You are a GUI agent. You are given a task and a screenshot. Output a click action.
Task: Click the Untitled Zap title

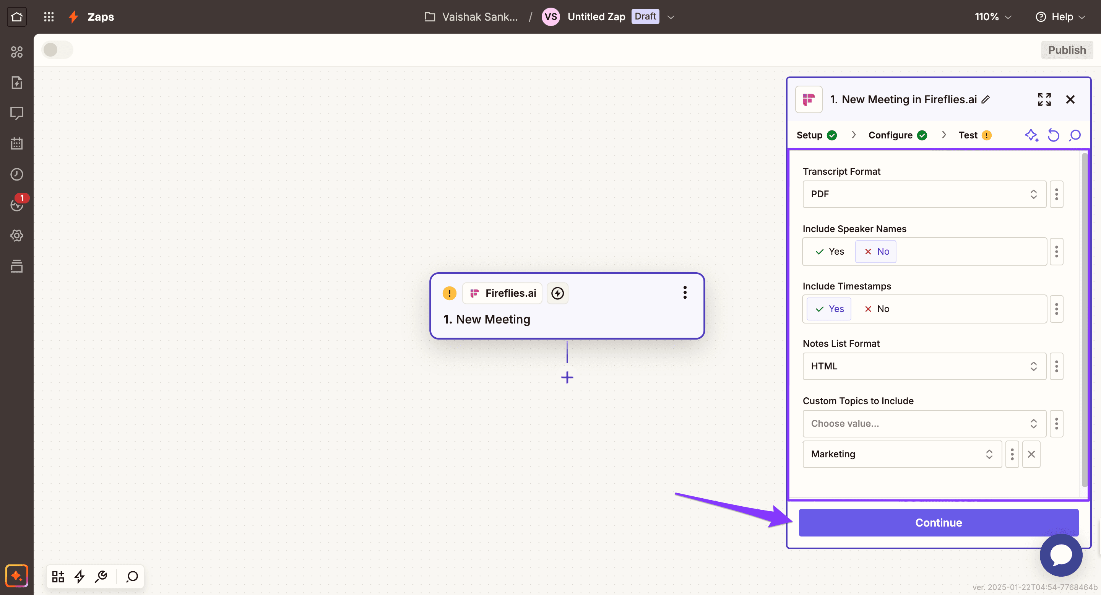click(596, 17)
